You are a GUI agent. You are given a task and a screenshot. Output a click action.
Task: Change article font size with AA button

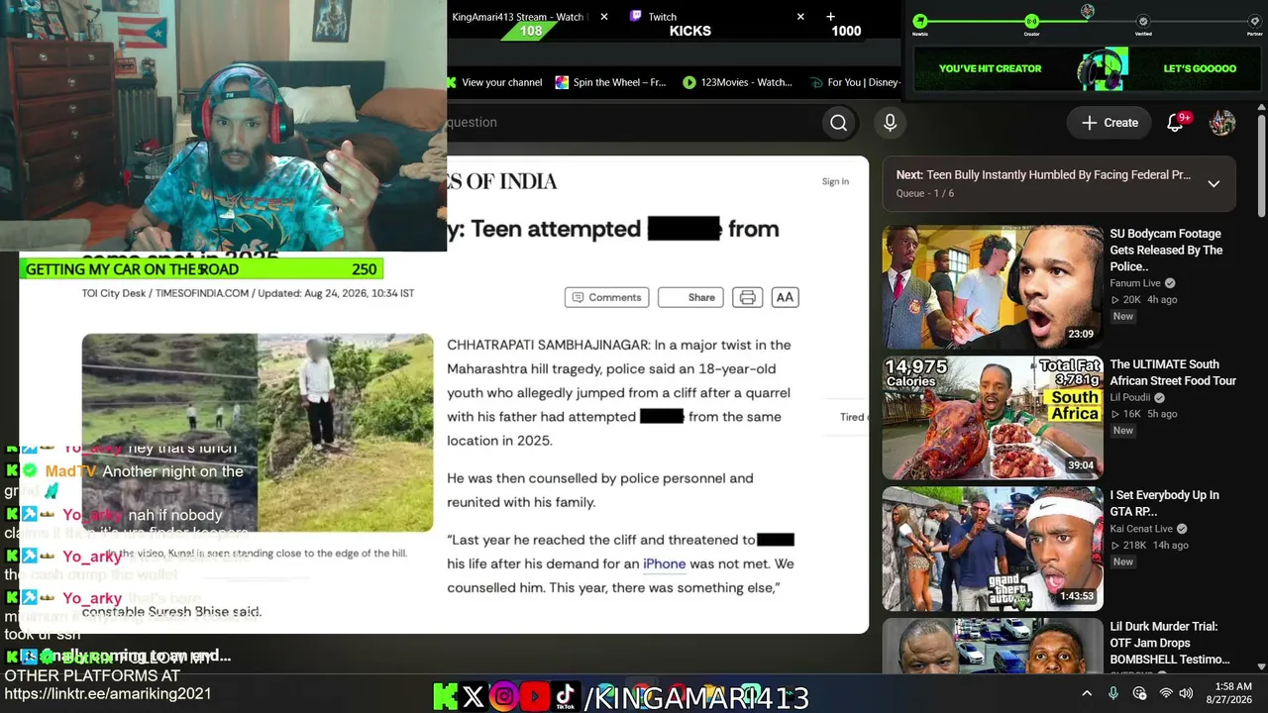tap(785, 297)
